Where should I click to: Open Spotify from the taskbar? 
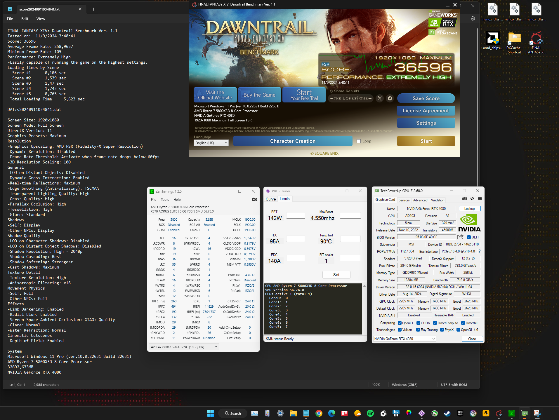370,413
